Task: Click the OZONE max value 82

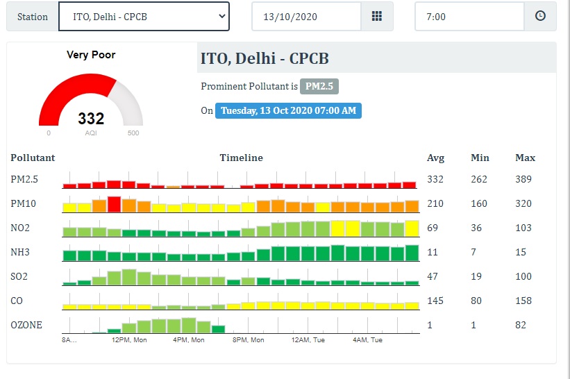Action: click(x=521, y=326)
